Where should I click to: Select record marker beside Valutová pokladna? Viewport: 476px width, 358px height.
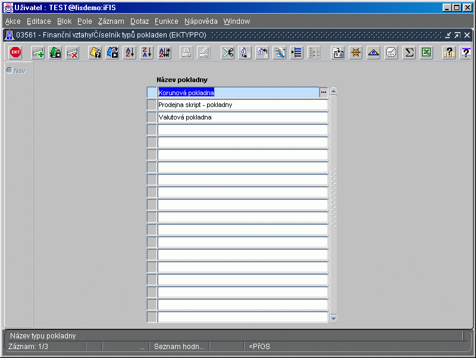pyautogui.click(x=152, y=117)
